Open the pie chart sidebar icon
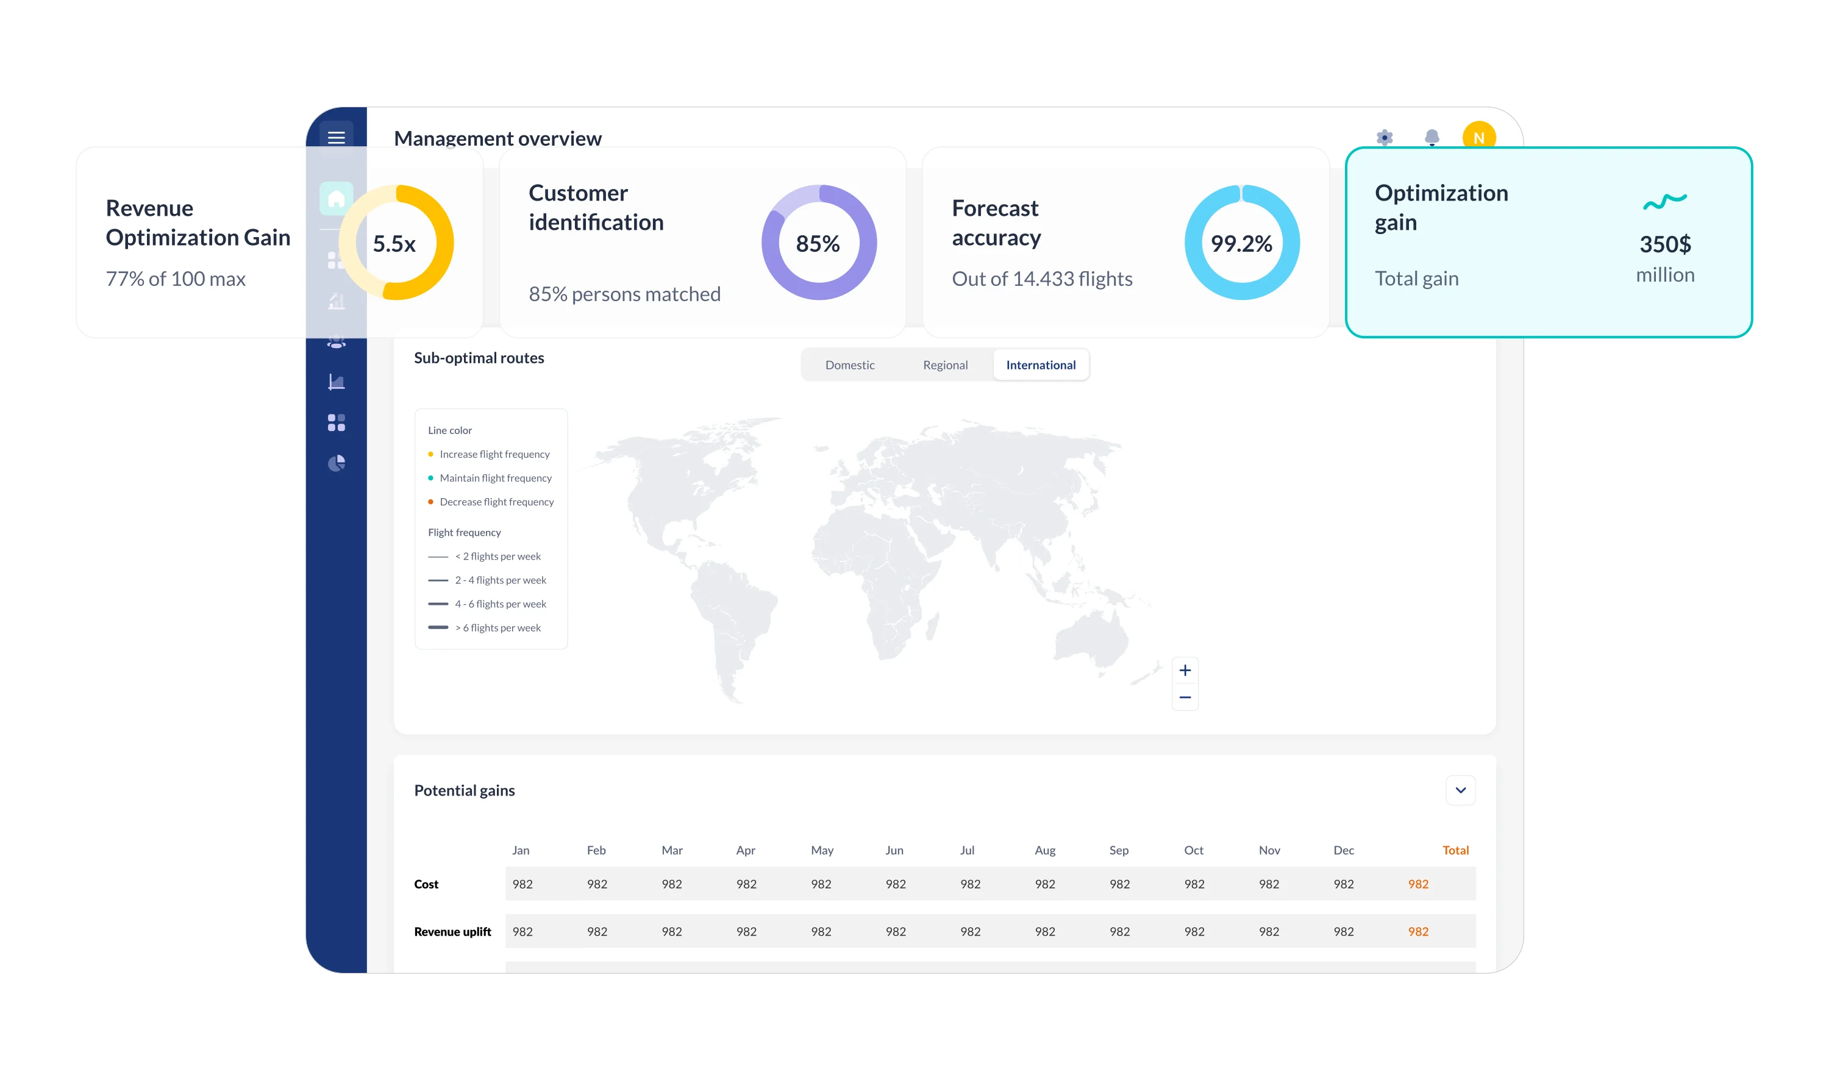This screenshot has width=1829, height=1079. (x=336, y=463)
